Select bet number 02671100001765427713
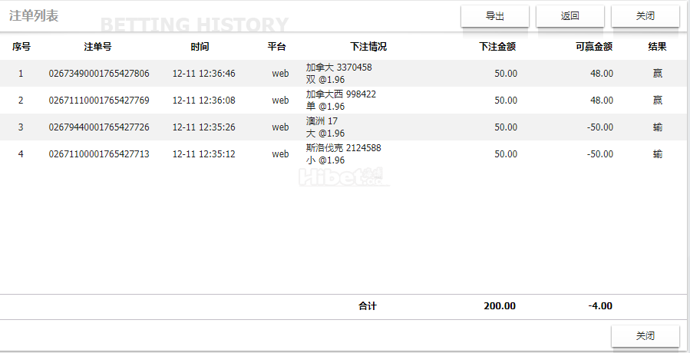690x353 pixels. pos(99,154)
